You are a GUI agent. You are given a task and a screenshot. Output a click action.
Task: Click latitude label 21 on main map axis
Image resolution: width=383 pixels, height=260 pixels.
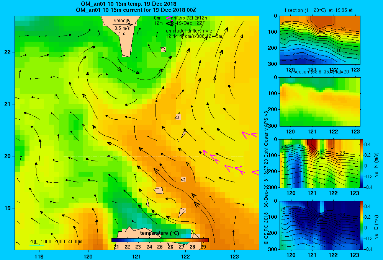point(7,104)
